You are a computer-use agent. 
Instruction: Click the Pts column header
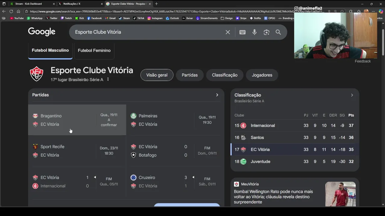351,115
